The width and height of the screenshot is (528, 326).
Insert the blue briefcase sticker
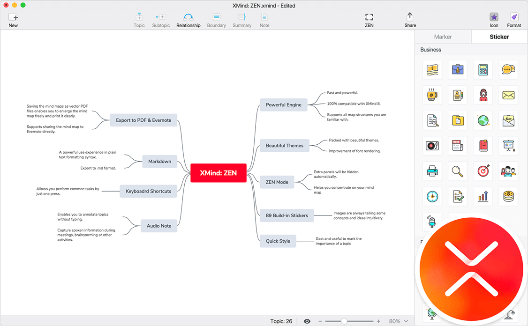(458, 70)
